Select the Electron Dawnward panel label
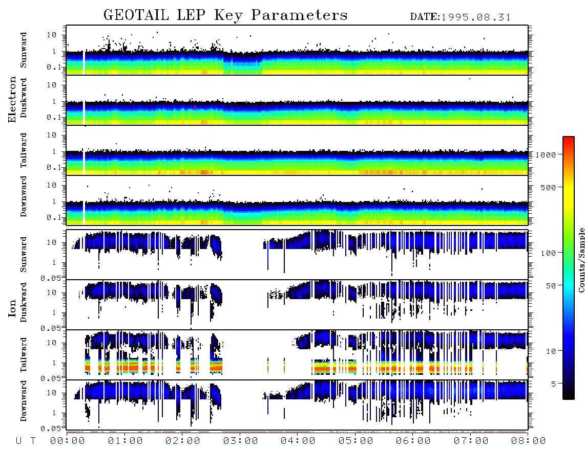Viewport: 585px width, 450px height. (x=24, y=197)
